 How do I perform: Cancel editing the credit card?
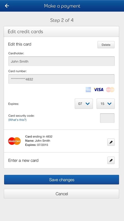tap(61, 194)
